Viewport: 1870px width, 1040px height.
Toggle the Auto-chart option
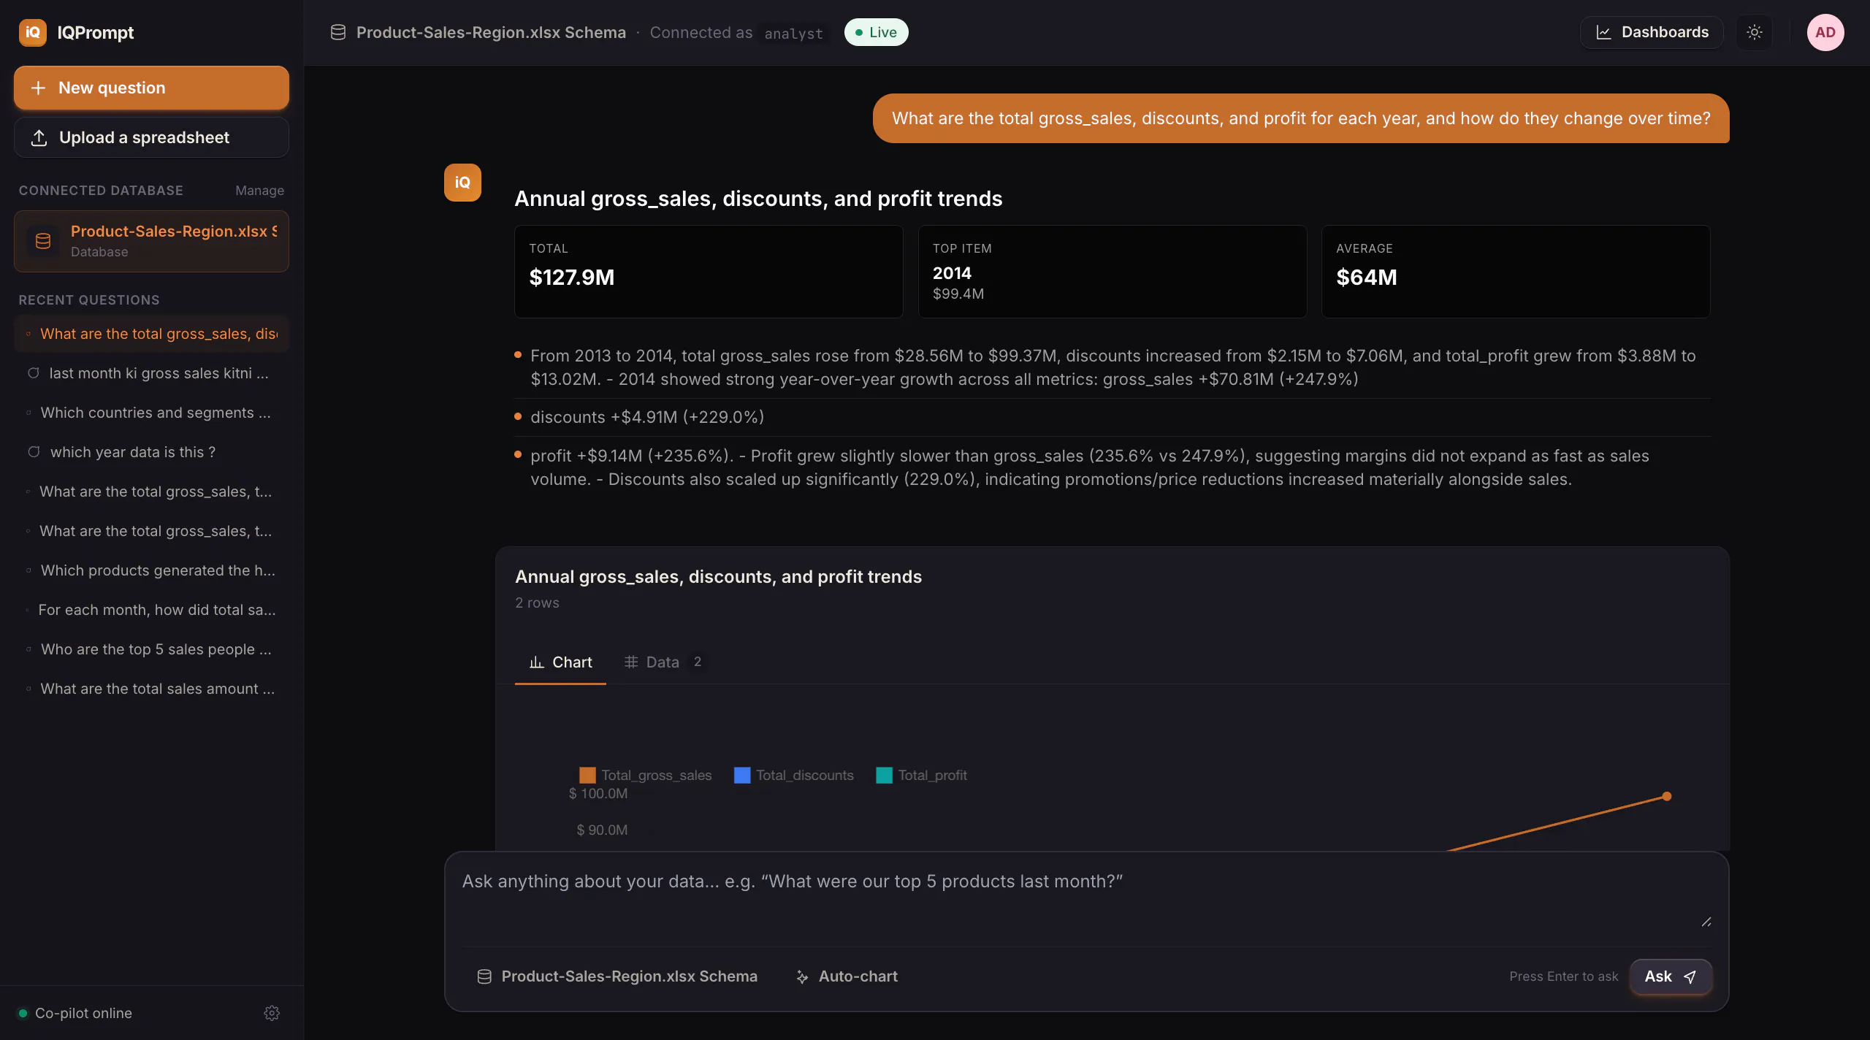click(846, 976)
